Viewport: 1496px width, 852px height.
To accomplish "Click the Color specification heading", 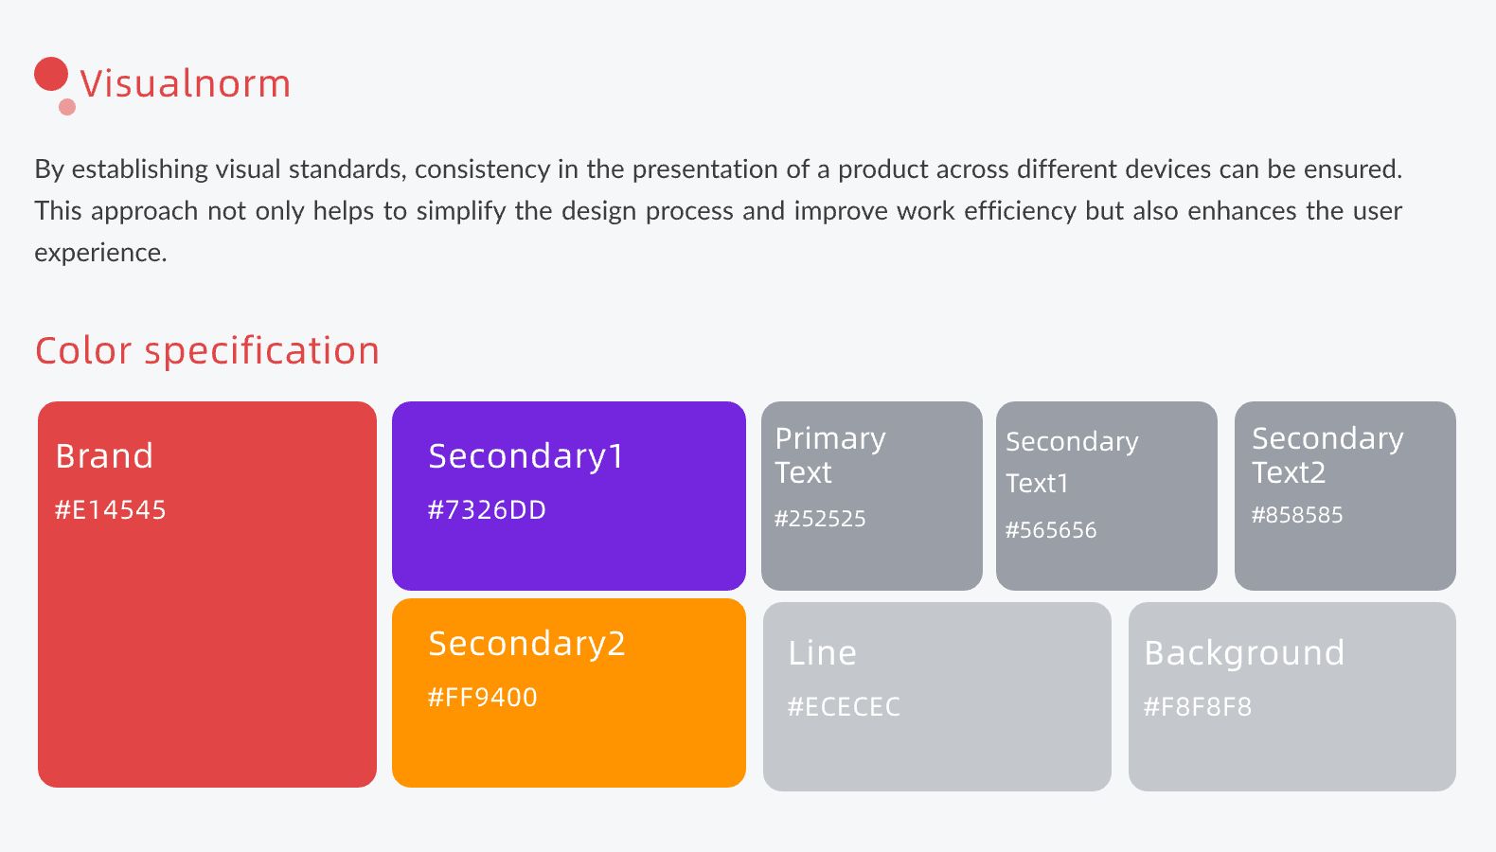I will (207, 350).
